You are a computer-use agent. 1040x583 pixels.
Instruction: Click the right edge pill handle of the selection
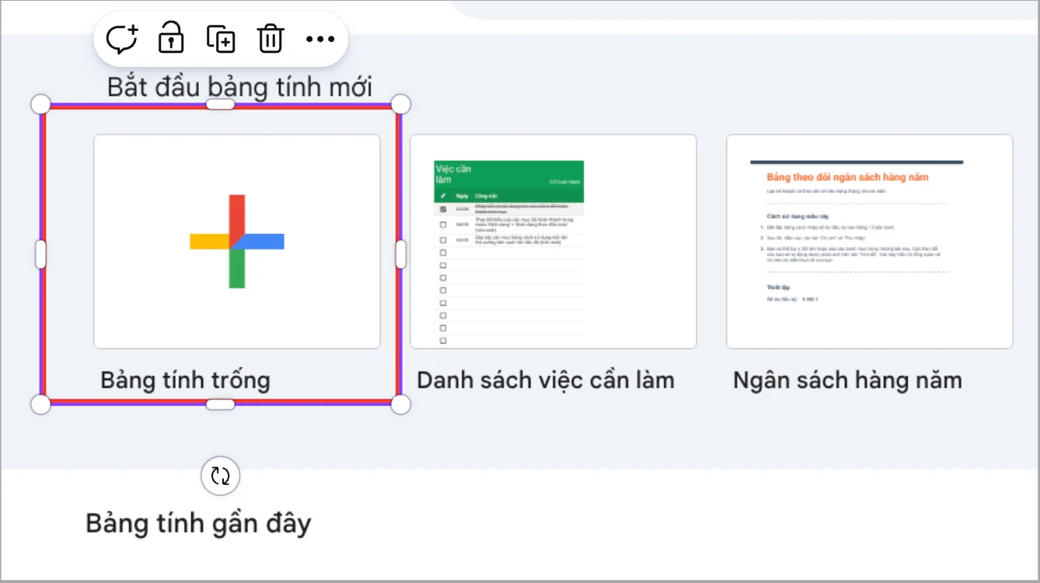400,254
